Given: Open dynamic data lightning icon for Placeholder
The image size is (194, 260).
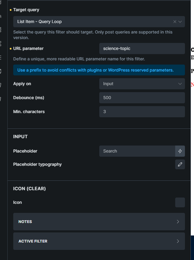Looking at the screenshot, I should pyautogui.click(x=180, y=151).
